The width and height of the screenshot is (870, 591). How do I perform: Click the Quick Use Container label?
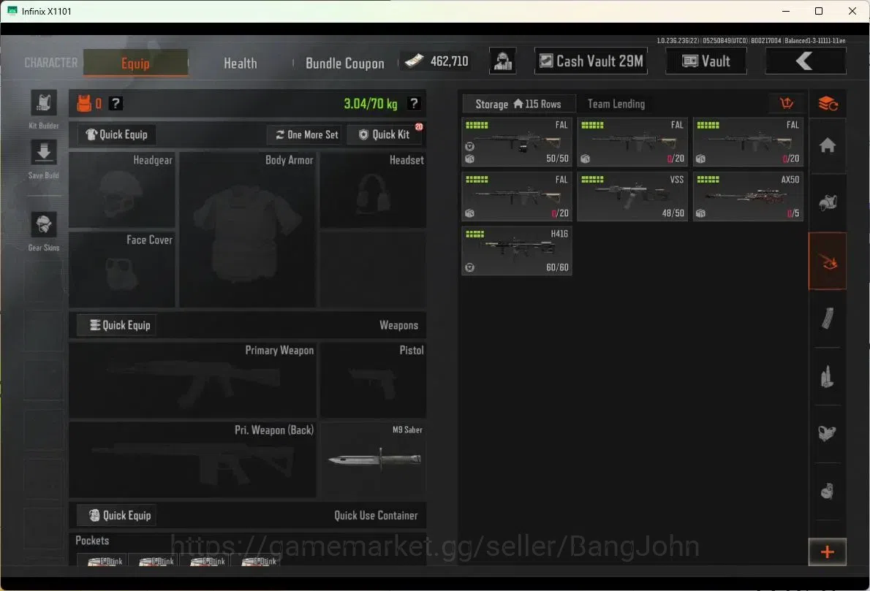tap(376, 516)
